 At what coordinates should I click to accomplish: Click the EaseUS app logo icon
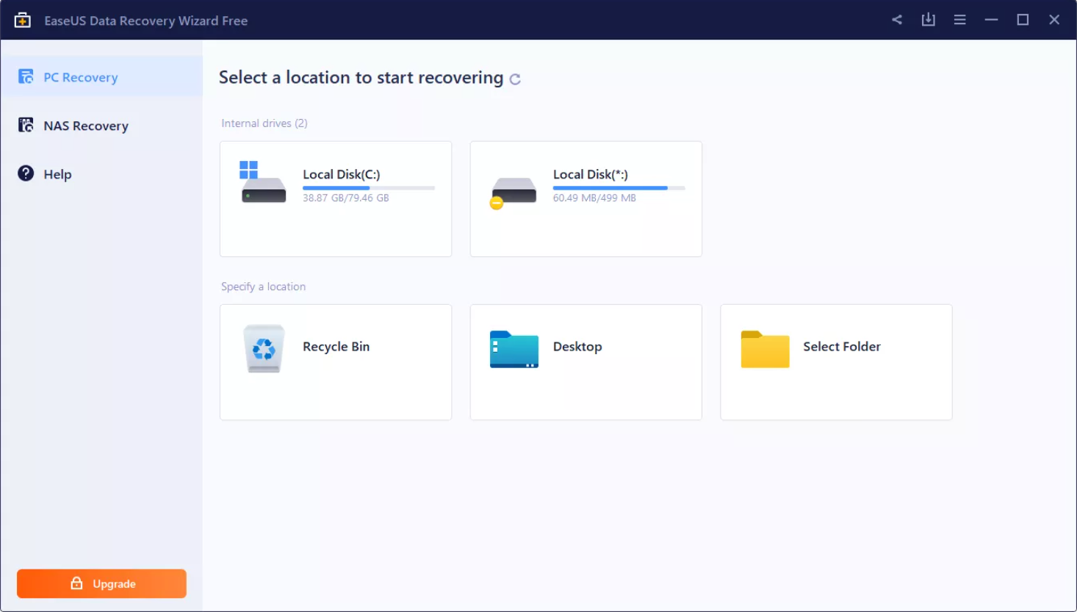point(23,20)
